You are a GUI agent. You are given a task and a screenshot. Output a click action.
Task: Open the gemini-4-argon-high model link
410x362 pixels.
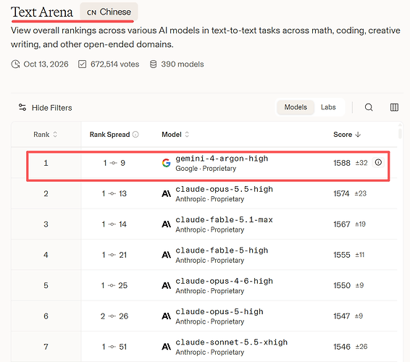pyautogui.click(x=222, y=159)
